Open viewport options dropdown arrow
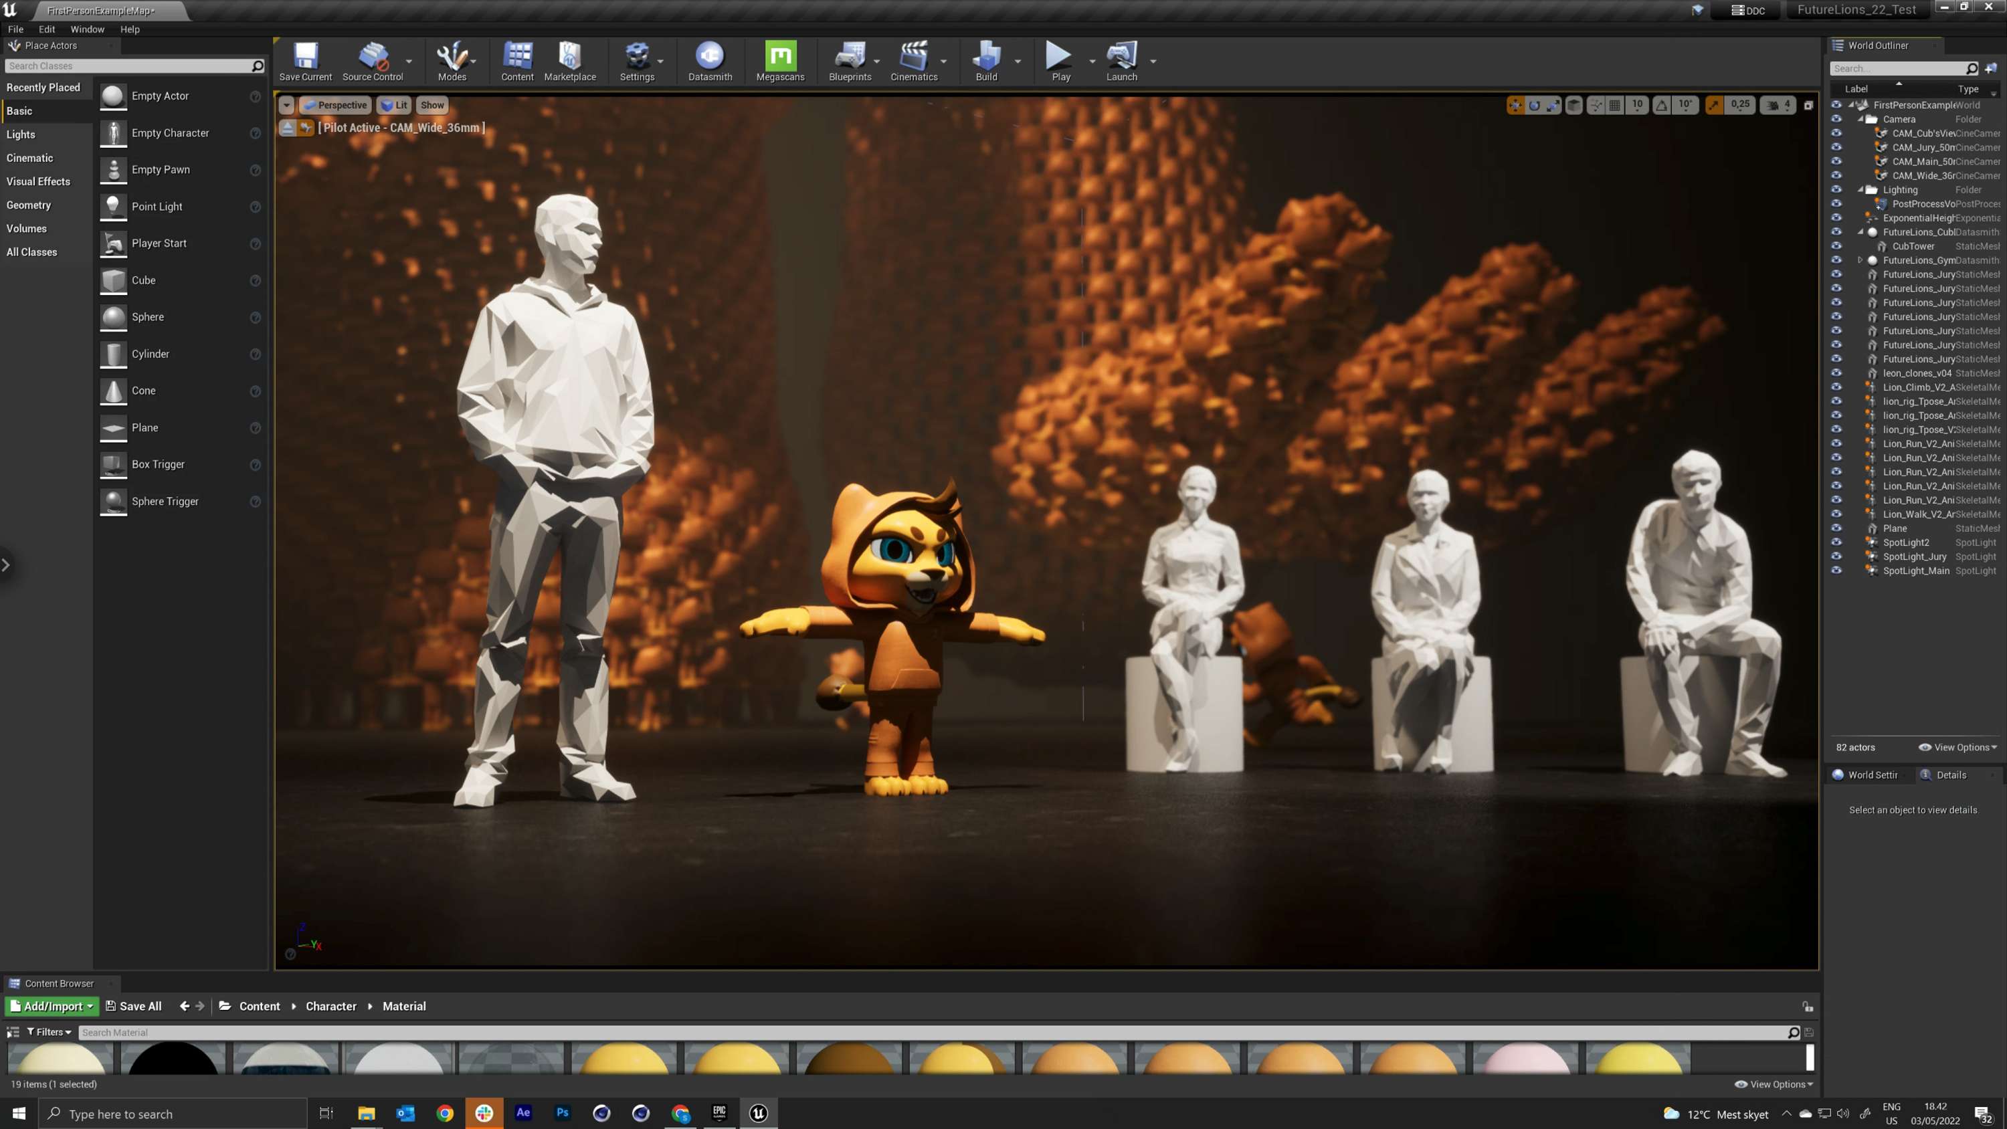Viewport: 2007px width, 1129px height. click(x=287, y=105)
